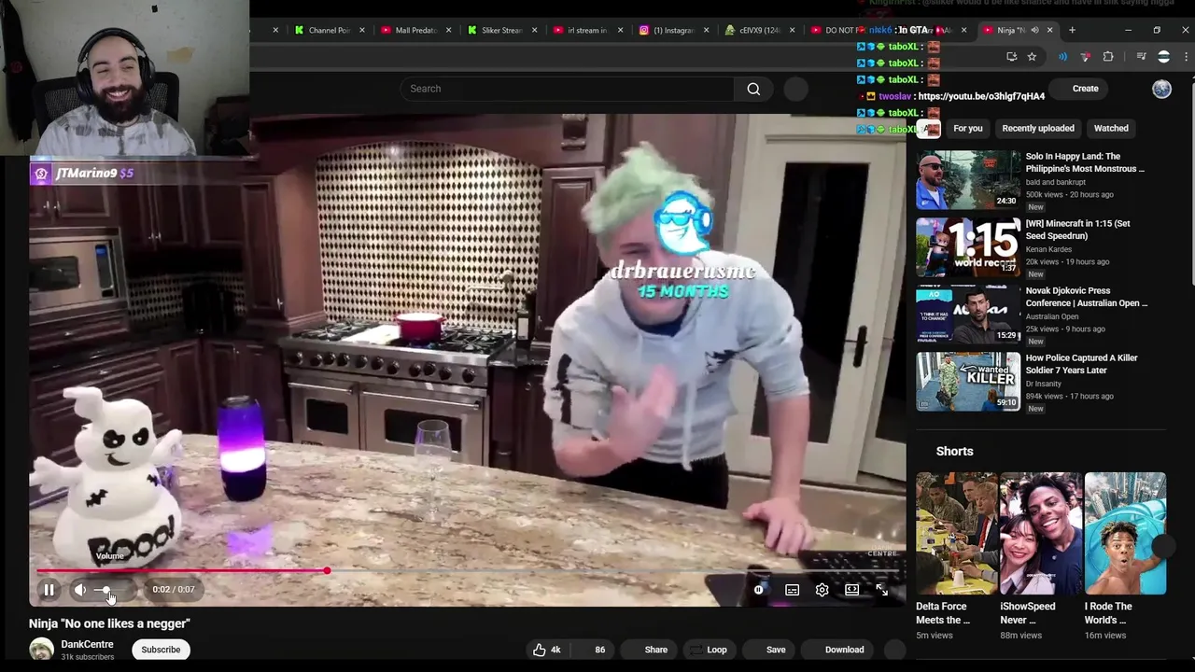Open the player settings gear
Viewport: 1195px width, 672px height.
tap(822, 590)
